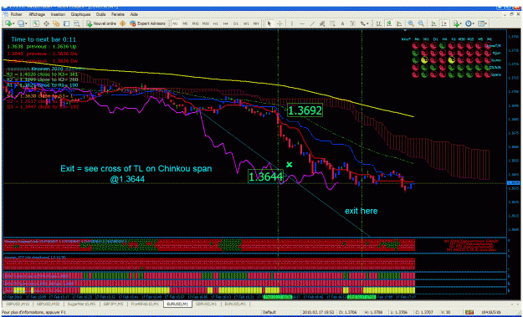Image resolution: width=523 pixels, height=317 pixels.
Task: Select the equidistant channel tool
Action: pos(322,23)
